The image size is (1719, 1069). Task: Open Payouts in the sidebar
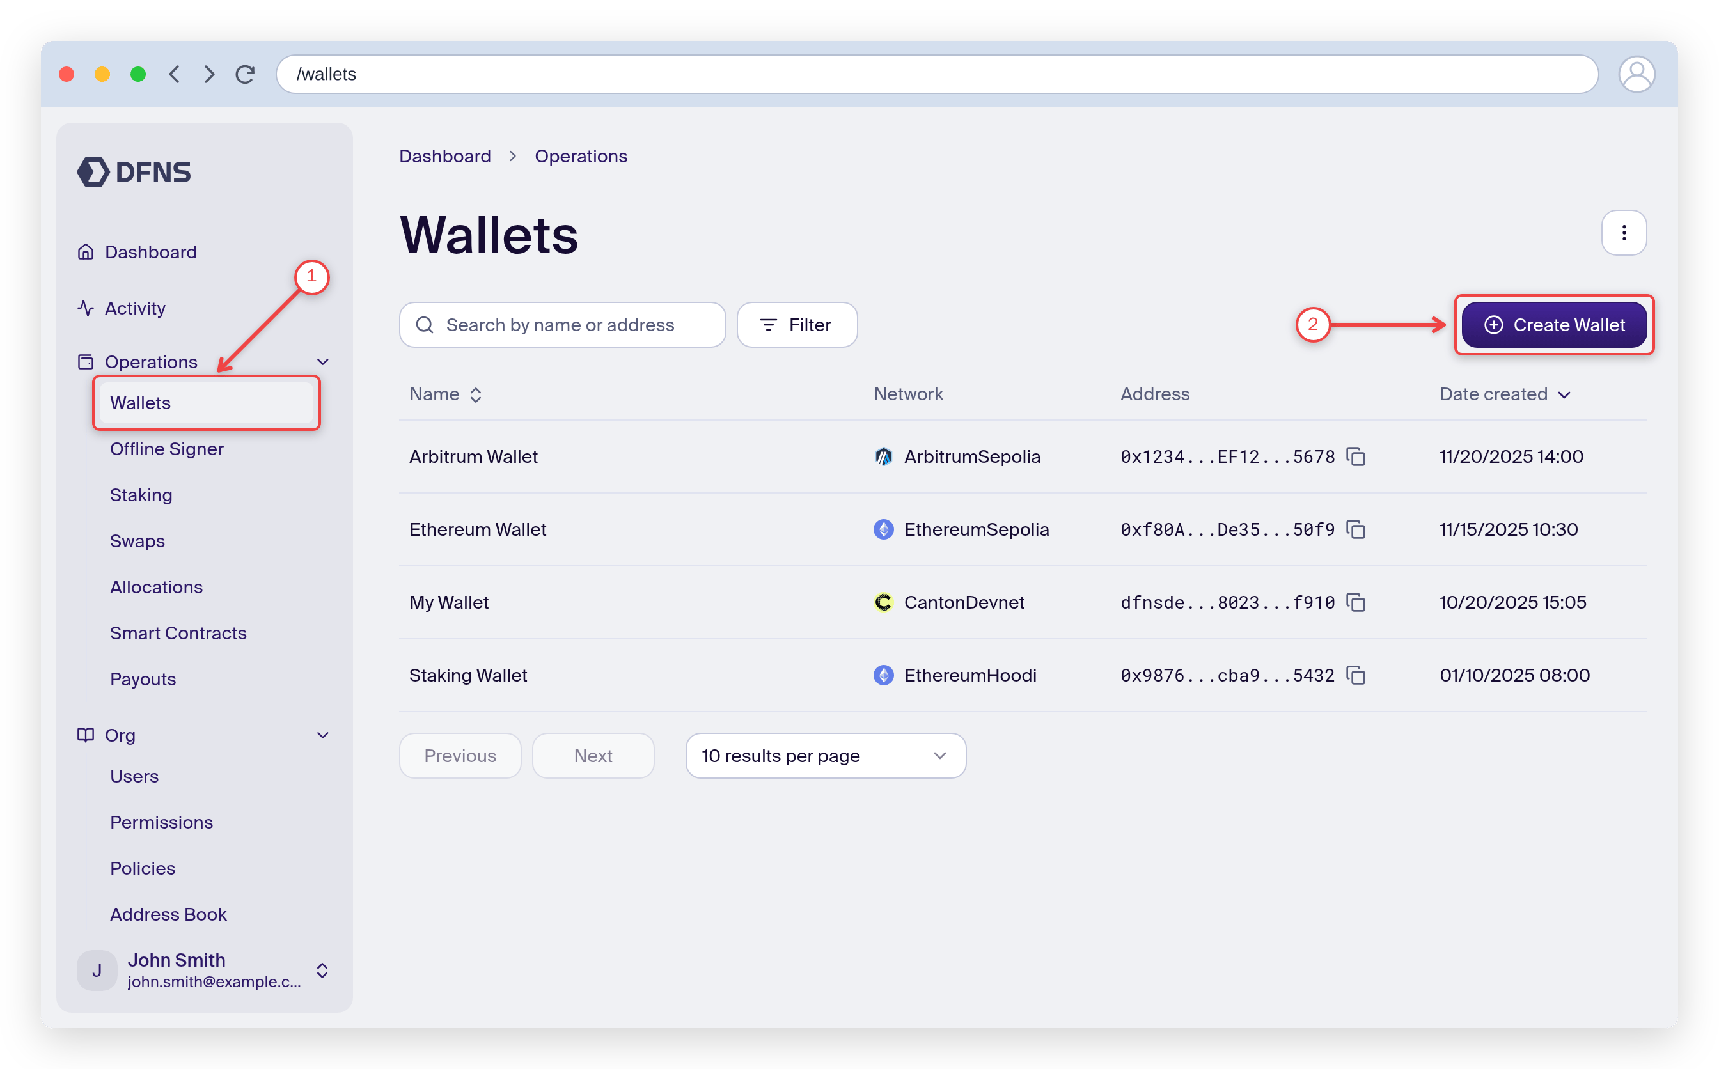pos(143,679)
